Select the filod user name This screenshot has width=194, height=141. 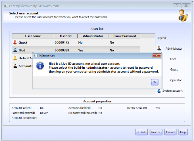tap(22, 50)
